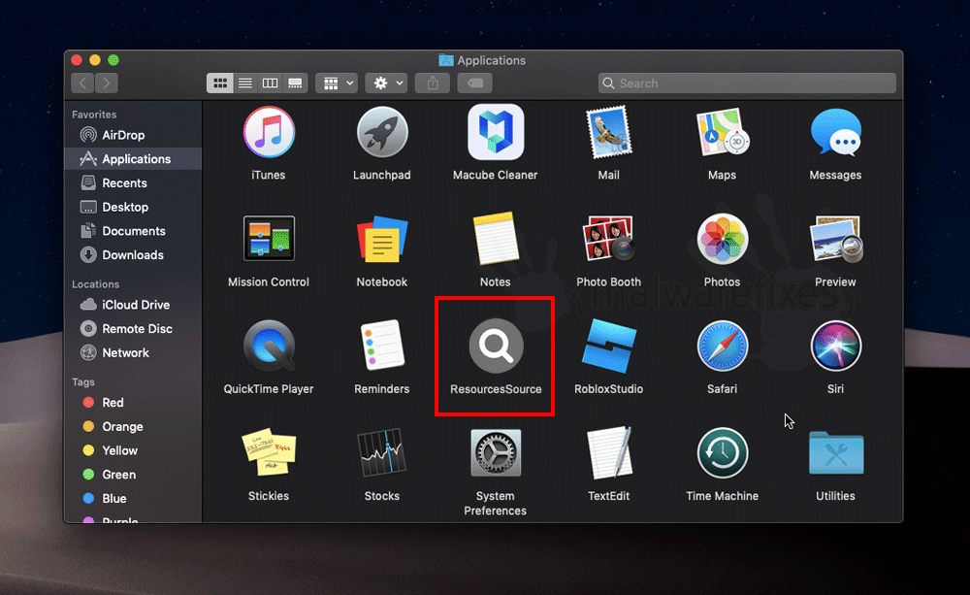Click the Edit Tags toolbar button

474,83
